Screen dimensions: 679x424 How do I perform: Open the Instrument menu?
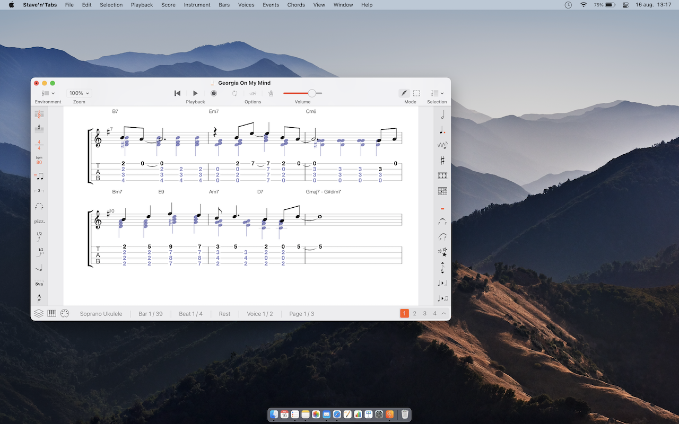[x=197, y=5]
